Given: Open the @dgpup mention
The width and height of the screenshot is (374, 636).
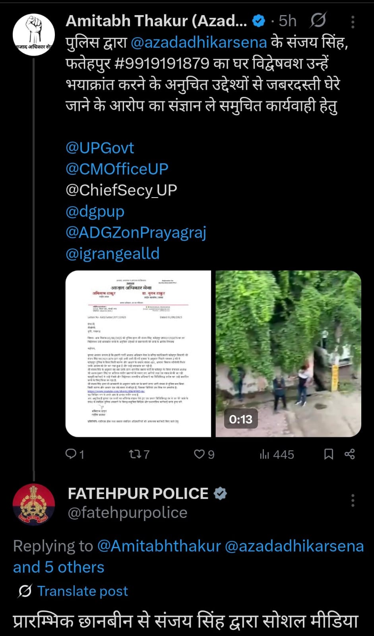Looking at the screenshot, I should pos(95,211).
